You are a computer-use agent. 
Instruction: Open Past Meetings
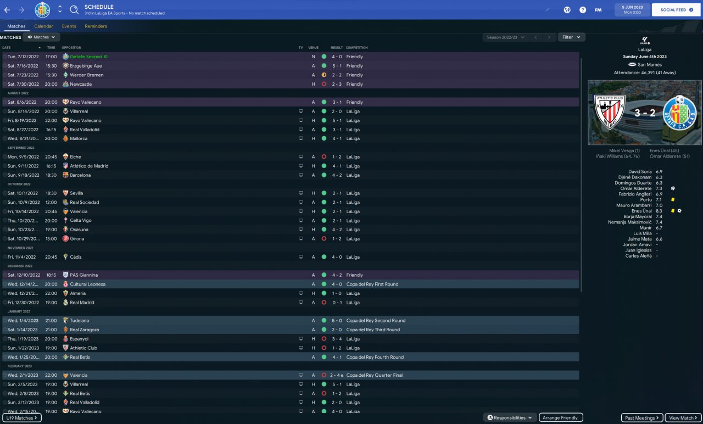642,418
